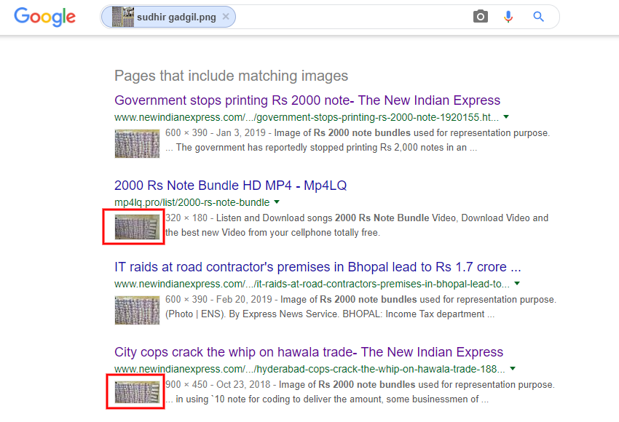Open 'IT raids at road contractor's premises' result
The width and height of the screenshot is (619, 422).
click(x=318, y=267)
